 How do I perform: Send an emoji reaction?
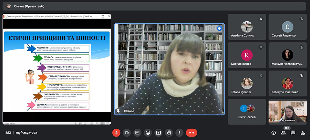[148, 132]
